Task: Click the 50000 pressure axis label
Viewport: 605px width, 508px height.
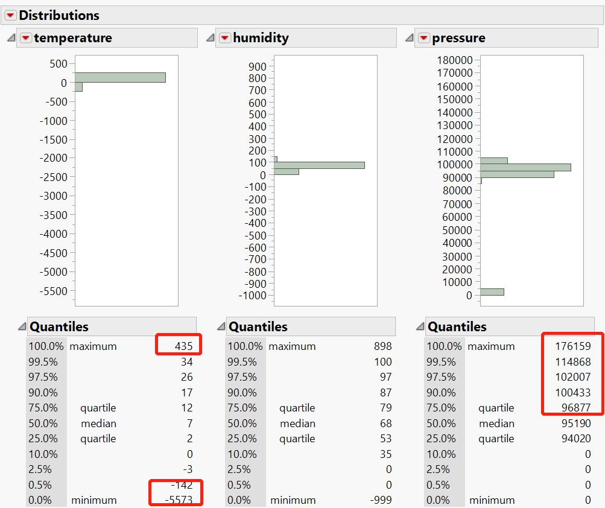Action: [457, 230]
